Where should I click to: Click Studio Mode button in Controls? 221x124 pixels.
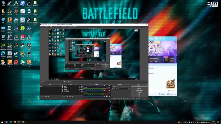click(139, 92)
